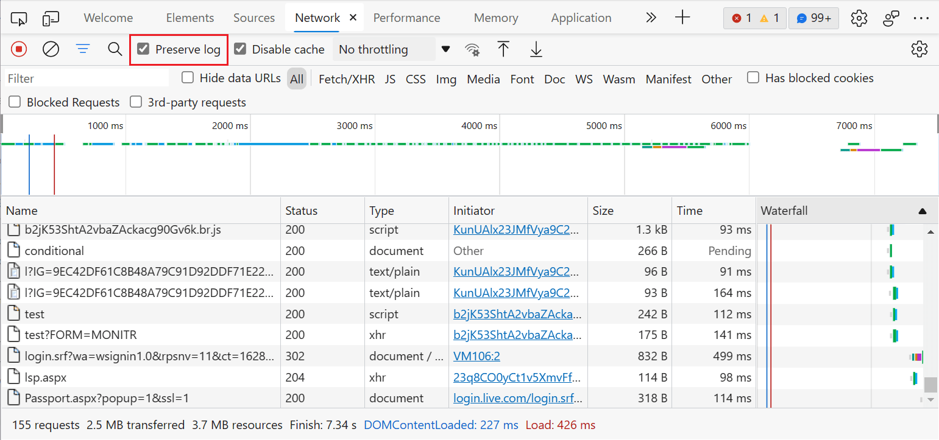Enable Hide data URLs filtering
Screen dimensions: 939x440
[187, 78]
